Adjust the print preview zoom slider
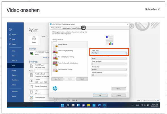This screenshot has height=114, width=167. [149, 100]
